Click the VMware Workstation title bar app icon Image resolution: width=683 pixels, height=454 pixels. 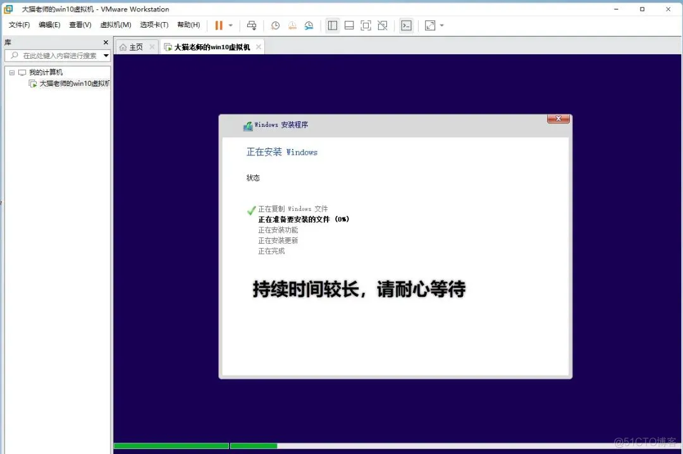8,9
